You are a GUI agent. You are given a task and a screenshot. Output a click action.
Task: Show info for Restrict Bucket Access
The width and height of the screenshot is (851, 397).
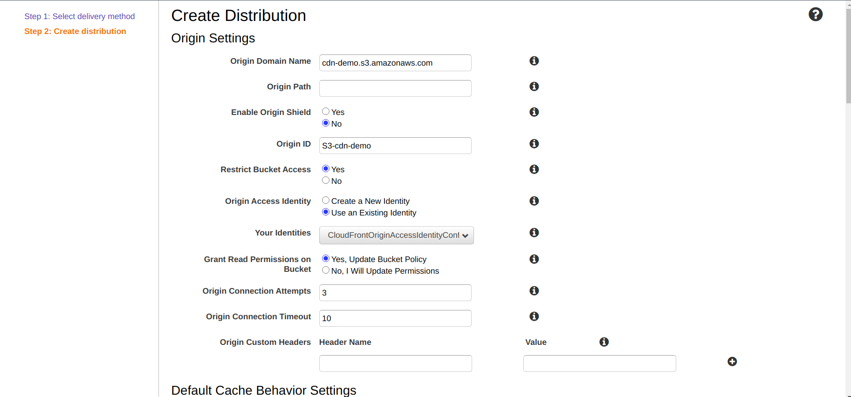(534, 169)
